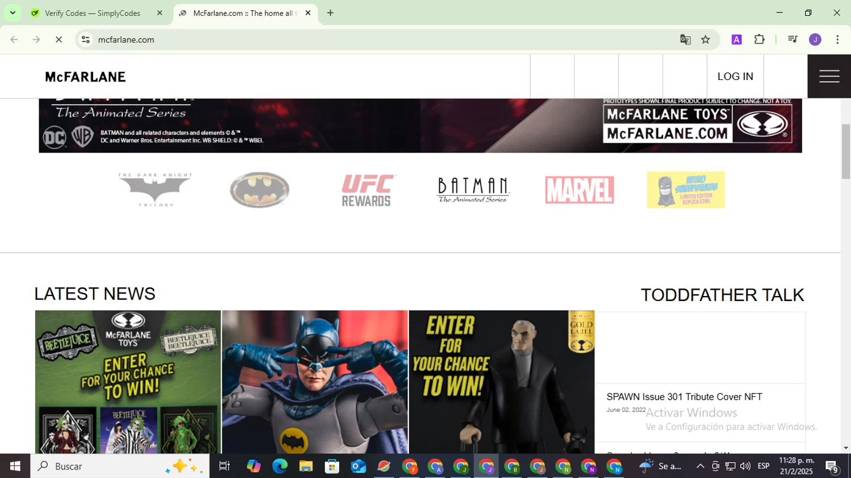
Task: Open the Retro Sweepstakes cowl logo
Action: click(685, 189)
